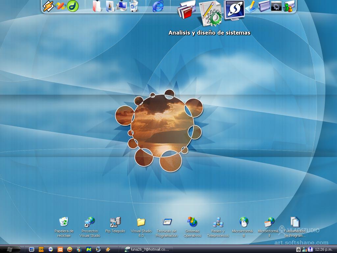337x253 pixels.
Task: Open Dreamweaver in the top dock
Action: 73,6
